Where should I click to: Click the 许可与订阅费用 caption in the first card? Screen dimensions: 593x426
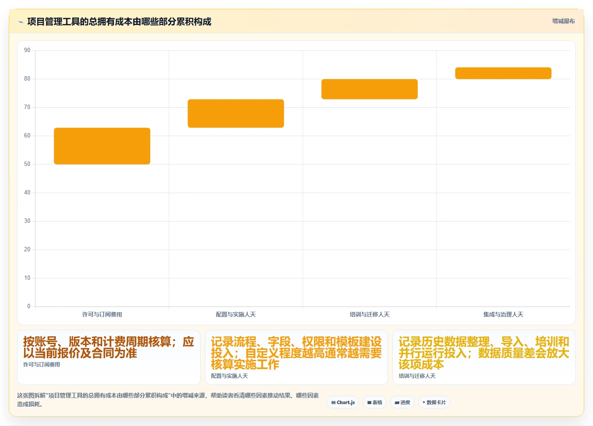[x=42, y=364]
